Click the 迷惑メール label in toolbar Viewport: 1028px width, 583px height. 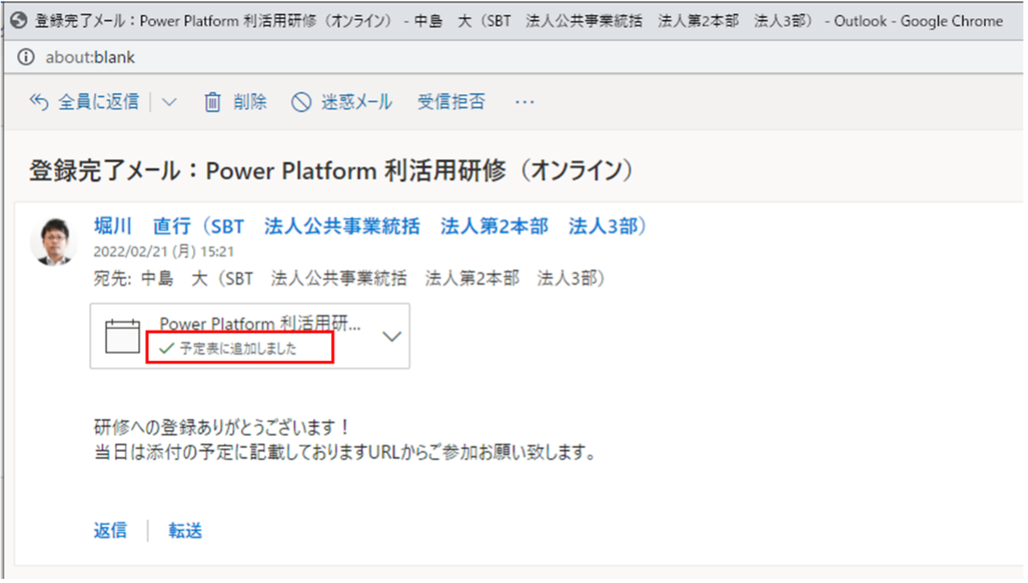(x=356, y=102)
